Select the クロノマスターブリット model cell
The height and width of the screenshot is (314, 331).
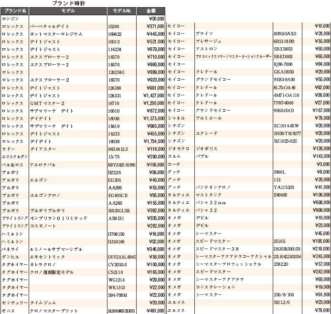54,311
